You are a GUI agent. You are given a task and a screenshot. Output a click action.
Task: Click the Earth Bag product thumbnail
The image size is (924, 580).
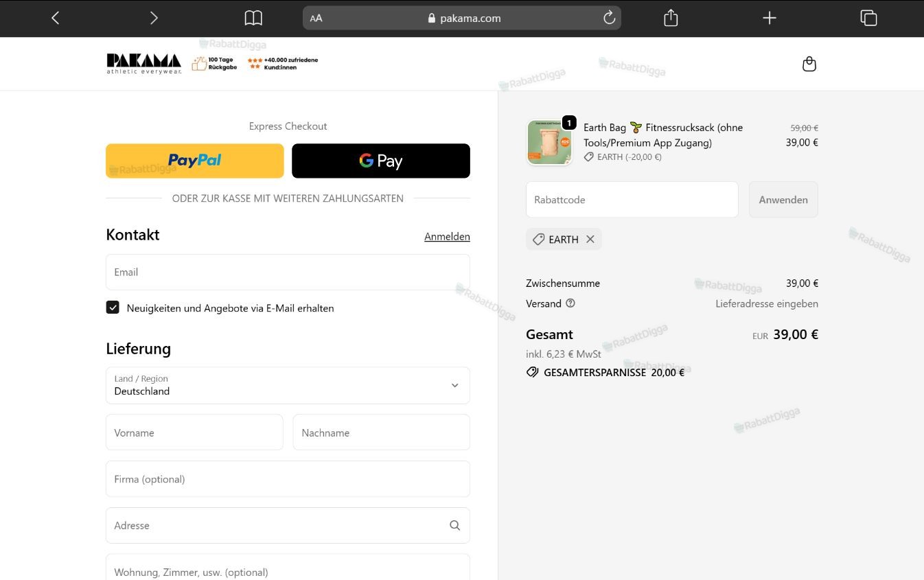pyautogui.click(x=549, y=142)
